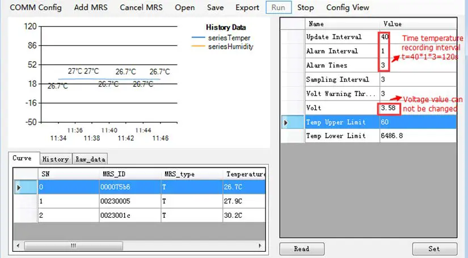Click Stop in the top menu
The width and height of the screenshot is (468, 258).
click(305, 7)
